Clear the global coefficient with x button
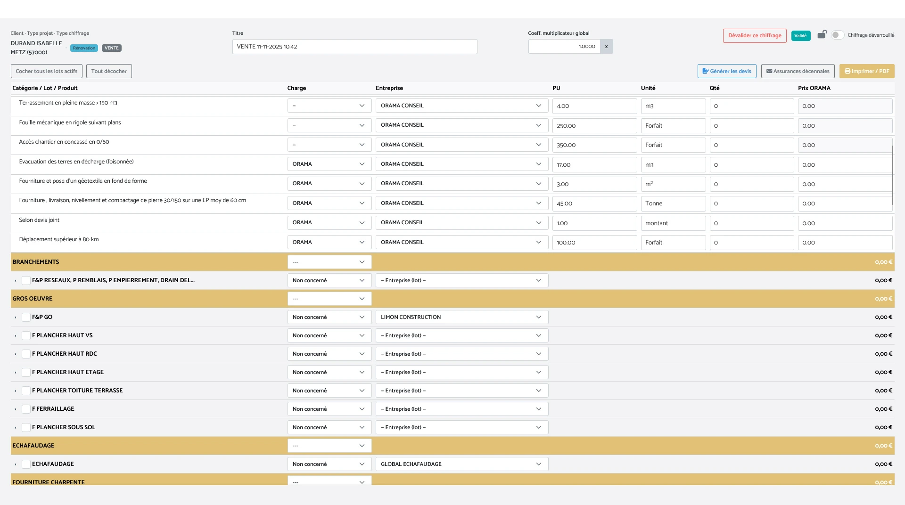The height and width of the screenshot is (505, 905). coord(606,47)
